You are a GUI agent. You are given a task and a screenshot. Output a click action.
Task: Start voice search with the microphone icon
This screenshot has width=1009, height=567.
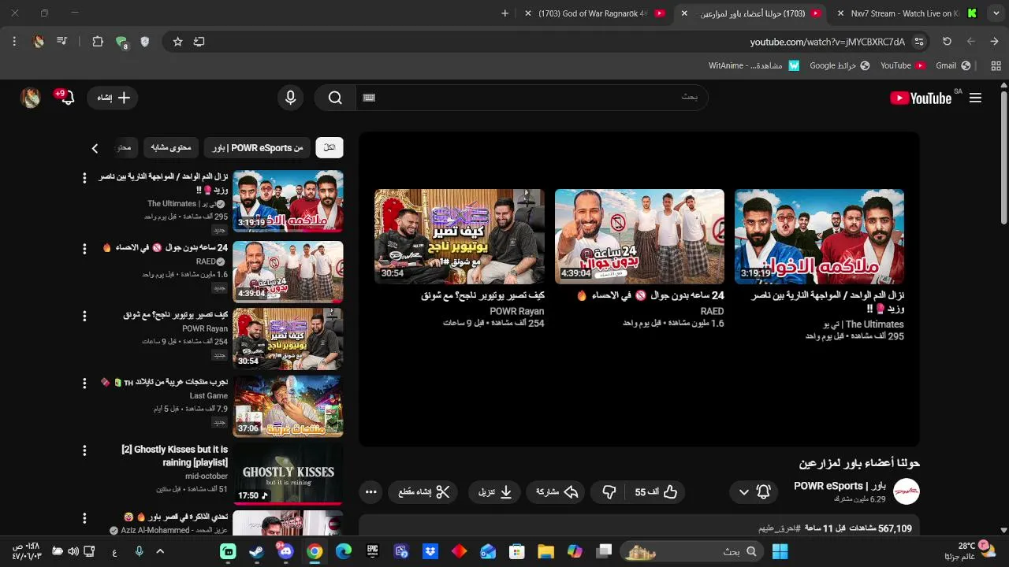tap(291, 98)
